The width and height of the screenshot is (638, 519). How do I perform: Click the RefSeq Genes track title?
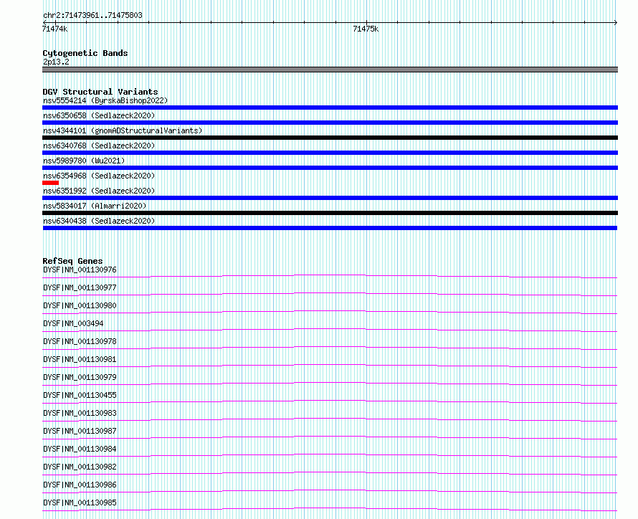(x=72, y=261)
